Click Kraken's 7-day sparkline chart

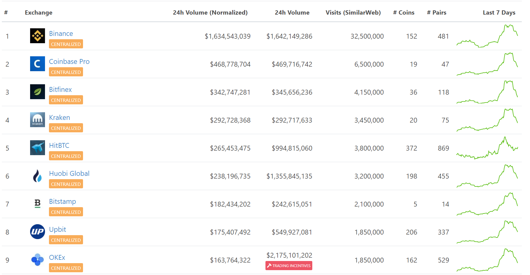487,120
